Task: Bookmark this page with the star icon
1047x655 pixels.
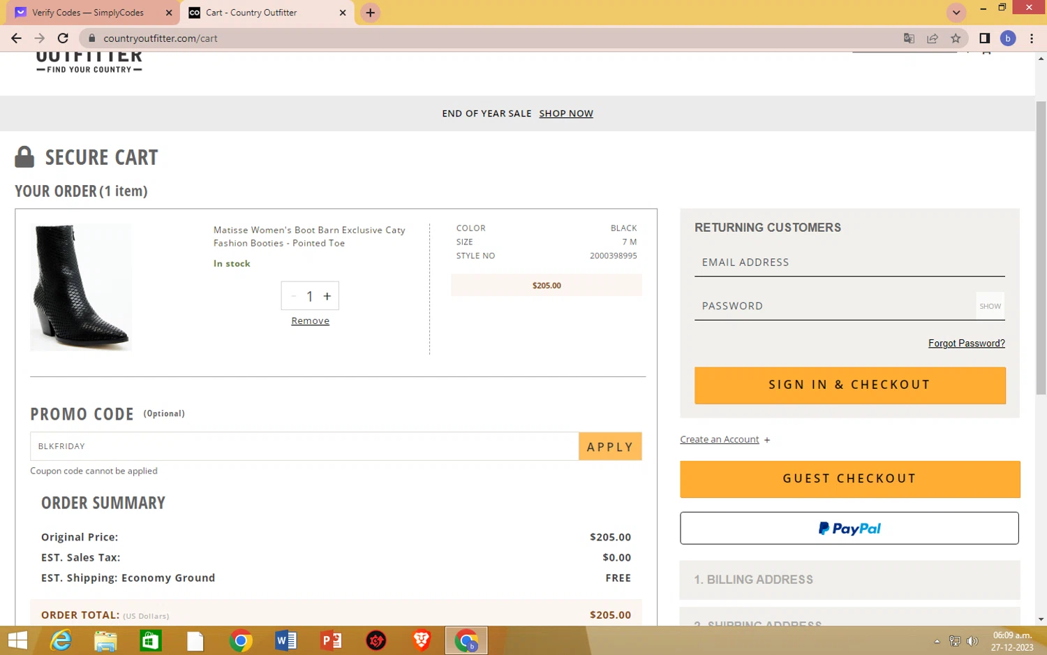Action: click(956, 38)
